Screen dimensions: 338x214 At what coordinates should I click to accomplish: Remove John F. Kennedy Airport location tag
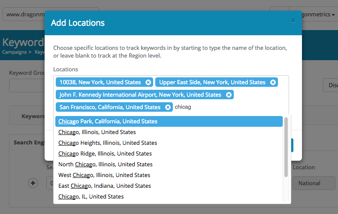coord(229,95)
